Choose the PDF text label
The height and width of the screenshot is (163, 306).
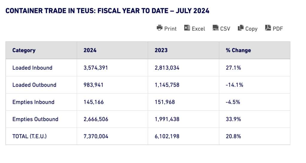pyautogui.click(x=278, y=29)
